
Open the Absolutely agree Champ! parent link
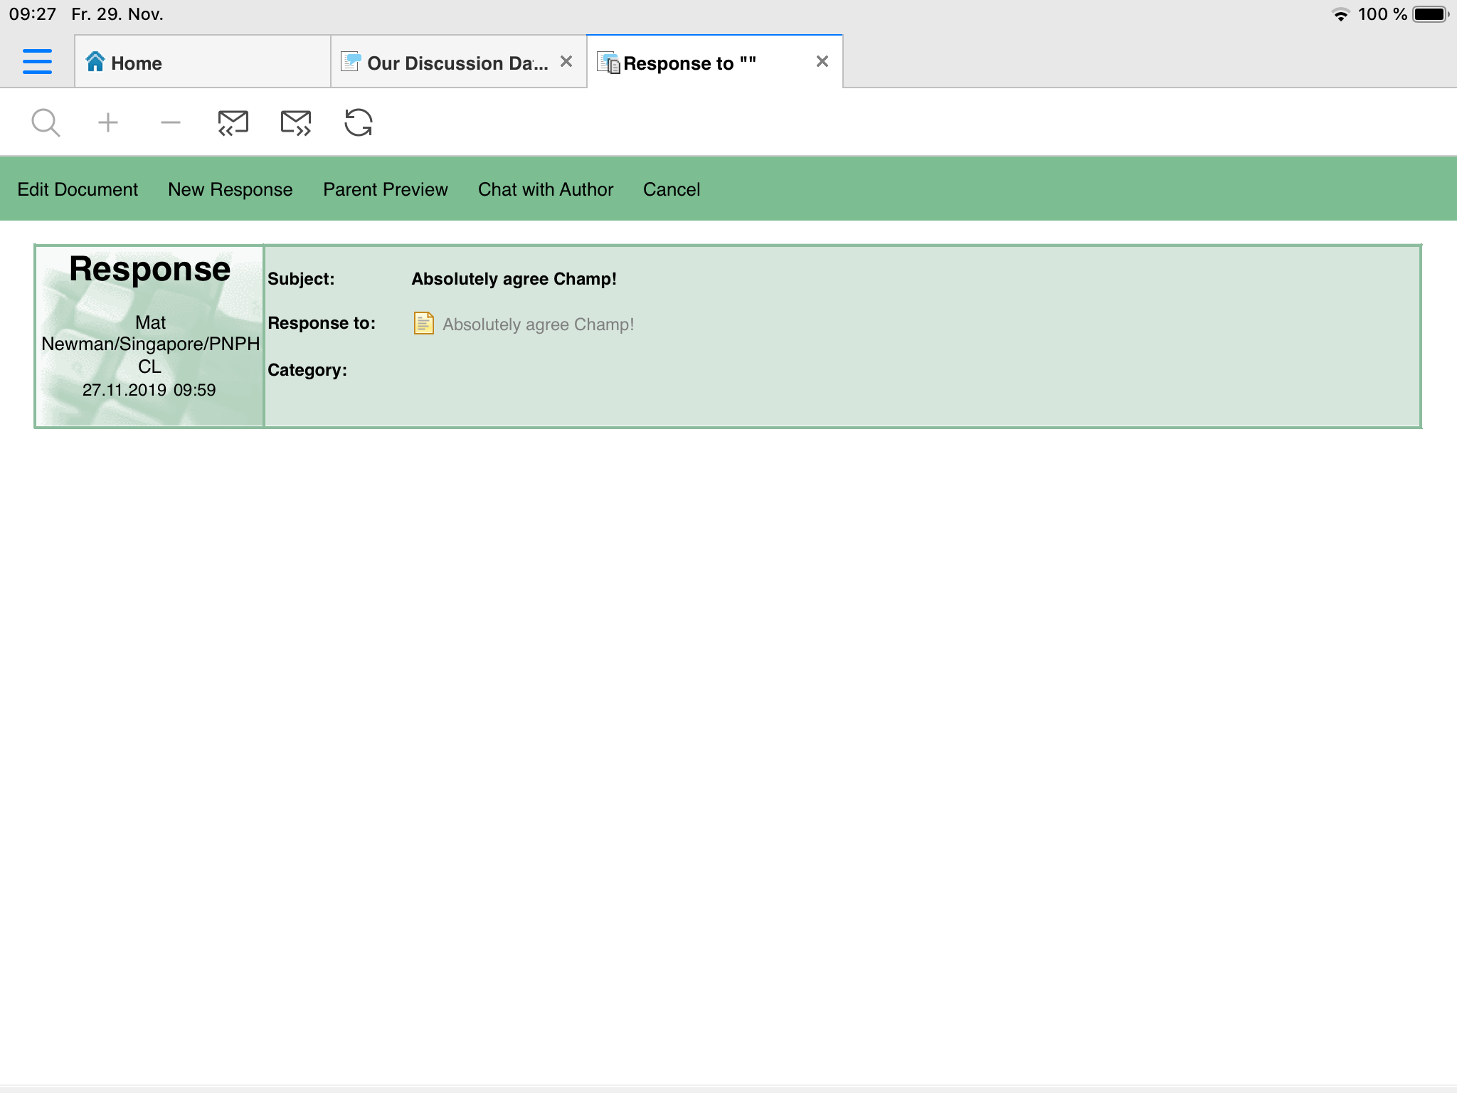(x=538, y=324)
